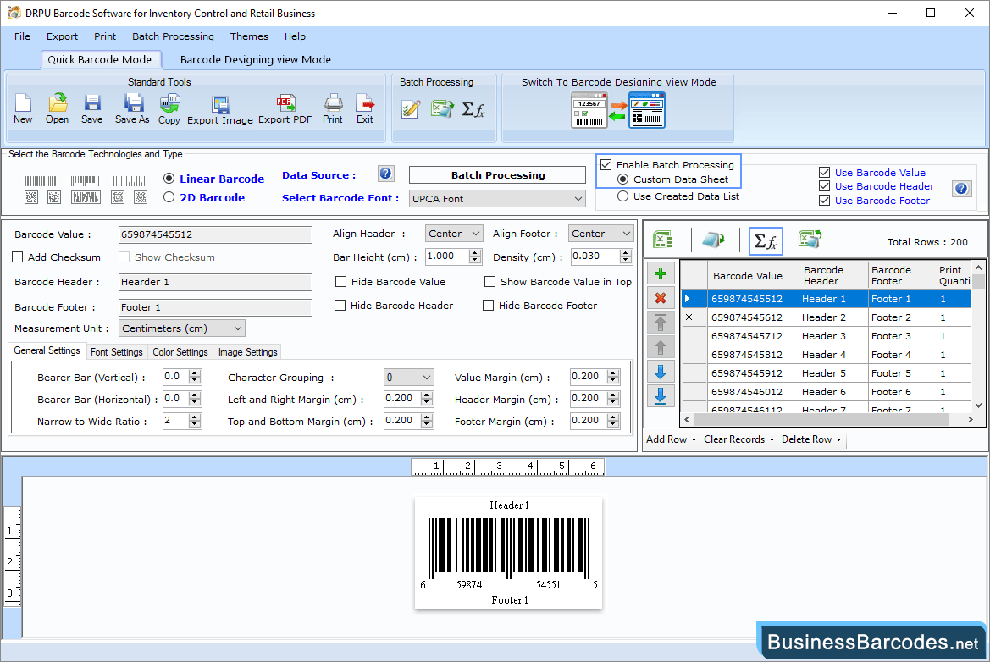Screen dimensions: 990x662
Task: Open the File menu
Action: (22, 36)
